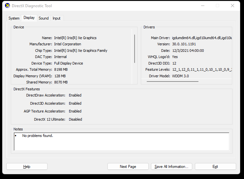Click the Feature Levels value '12_1,12_0...'
The width and height of the screenshot is (244, 179).
coord(202,69)
